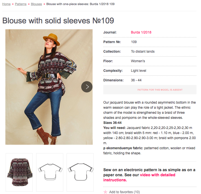Click the '36 - 44' dimensions value
201x194 pixels.
(x=136, y=80)
